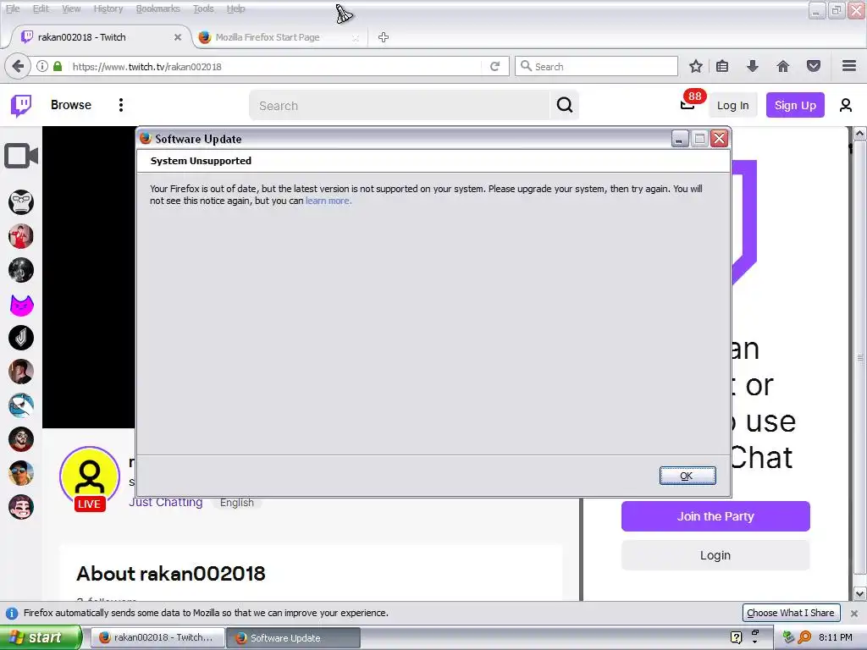Click the Twitch search magnifier button
The height and width of the screenshot is (650, 867).
coord(565,105)
